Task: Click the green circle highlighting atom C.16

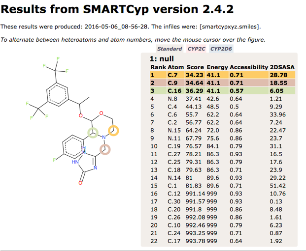Action: pos(93,133)
